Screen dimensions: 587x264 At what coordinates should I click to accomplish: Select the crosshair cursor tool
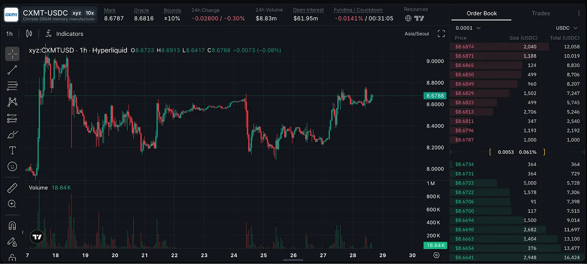(x=12, y=54)
